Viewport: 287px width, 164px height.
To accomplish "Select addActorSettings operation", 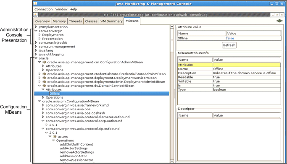I will (x=74, y=148).
